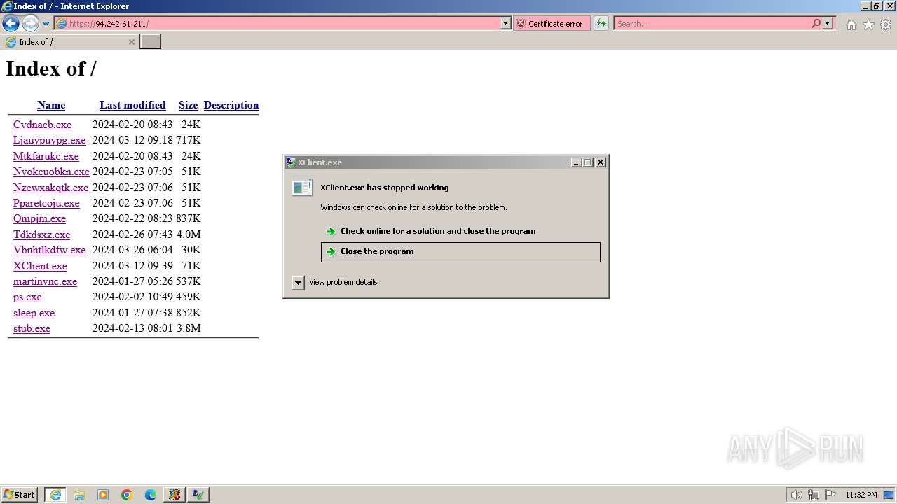Open the Vbnhtlkdfw.exe file link
Screen dimensions: 897x504
pos(49,250)
